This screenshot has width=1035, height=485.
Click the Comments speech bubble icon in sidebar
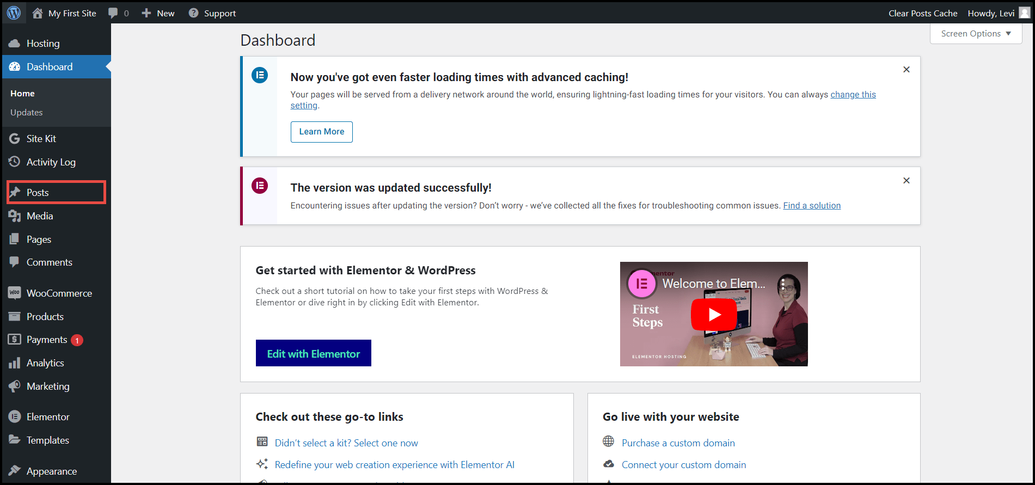click(15, 262)
